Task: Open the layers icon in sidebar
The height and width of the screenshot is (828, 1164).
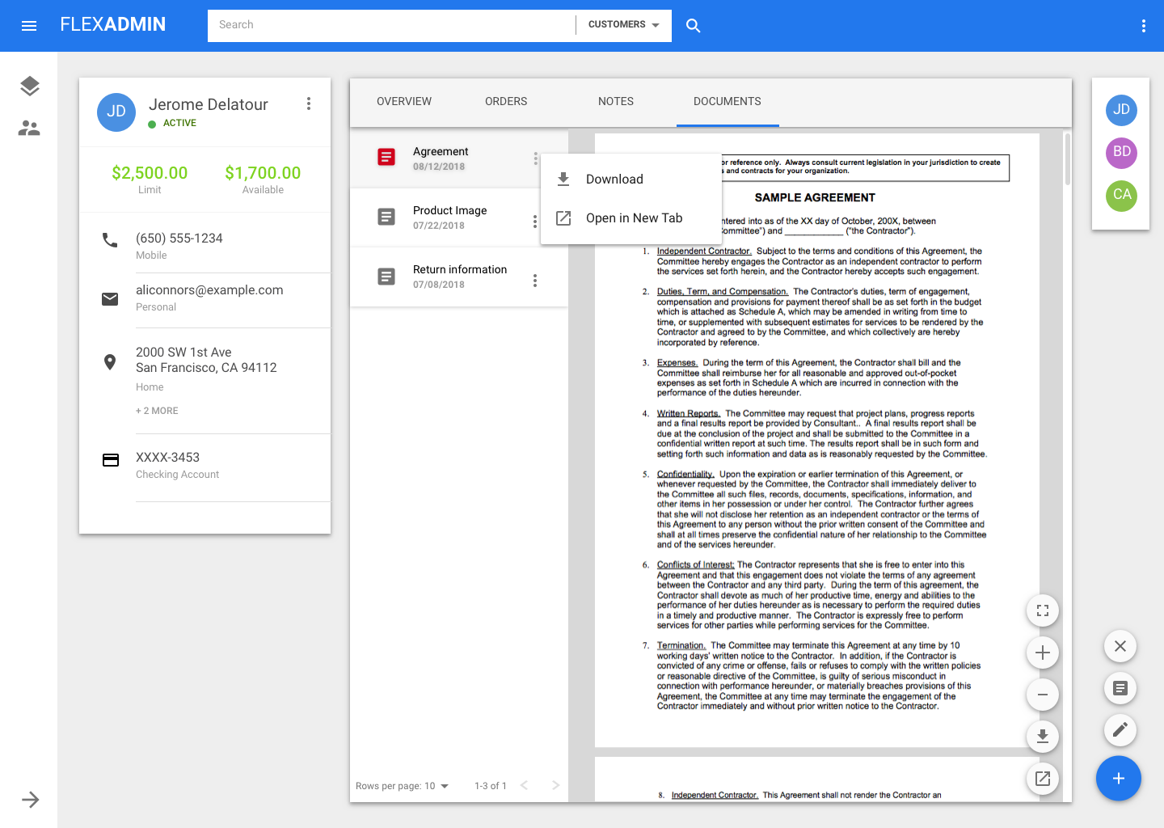Action: [30, 86]
